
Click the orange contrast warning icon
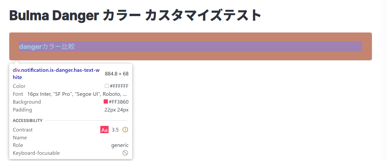(x=125, y=130)
